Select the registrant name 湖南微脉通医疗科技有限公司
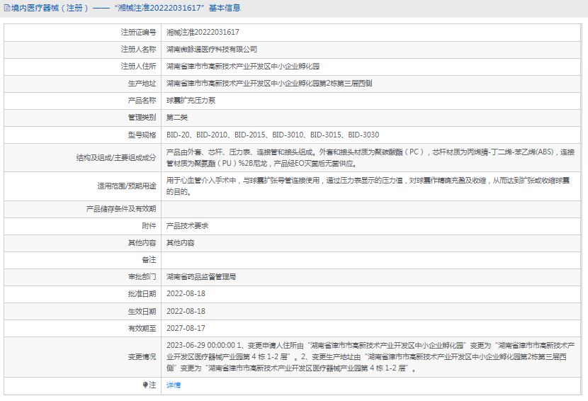 (x=212, y=49)
